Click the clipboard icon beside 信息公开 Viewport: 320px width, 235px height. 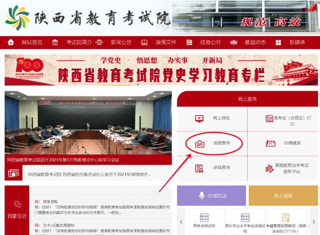pos(189,43)
